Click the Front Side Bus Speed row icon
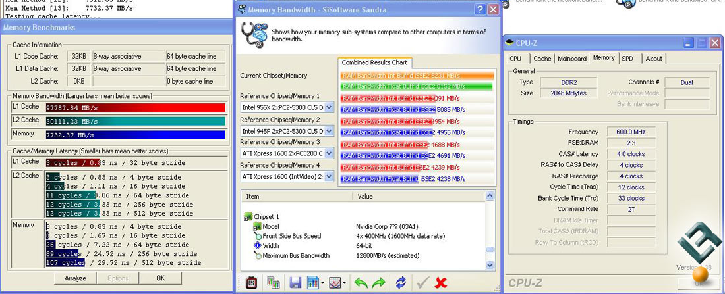725x294 pixels. pyautogui.click(x=258, y=236)
